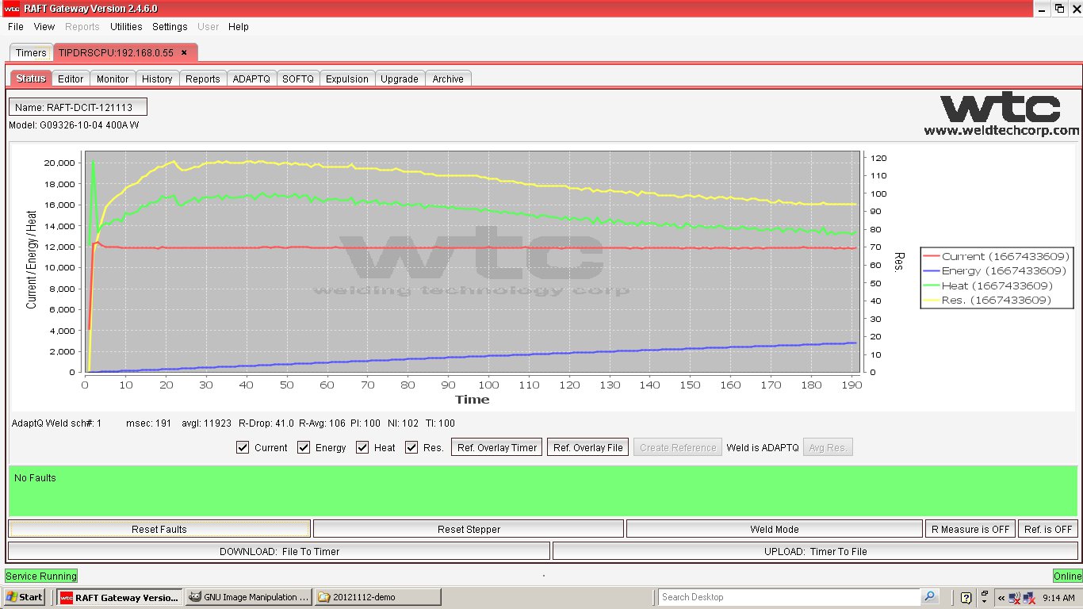
Task: Switch to the History tab
Action: (x=157, y=79)
